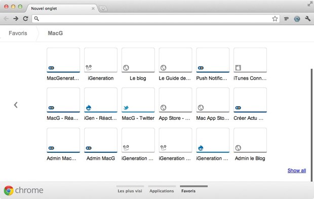314x199 pixels.
Task: Focus the address bar input
Action: pyautogui.click(x=155, y=19)
